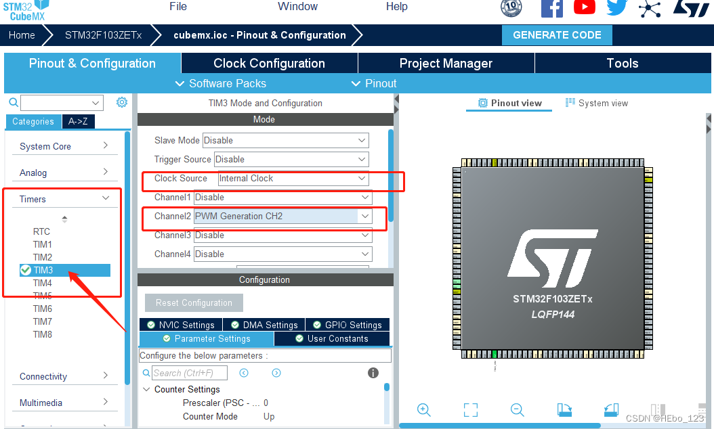Click the STM32CubeMX logo
This screenshot has width=714, height=429.
point(26,10)
